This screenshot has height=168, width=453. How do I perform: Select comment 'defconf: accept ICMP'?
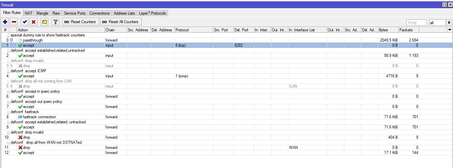tap(28, 71)
